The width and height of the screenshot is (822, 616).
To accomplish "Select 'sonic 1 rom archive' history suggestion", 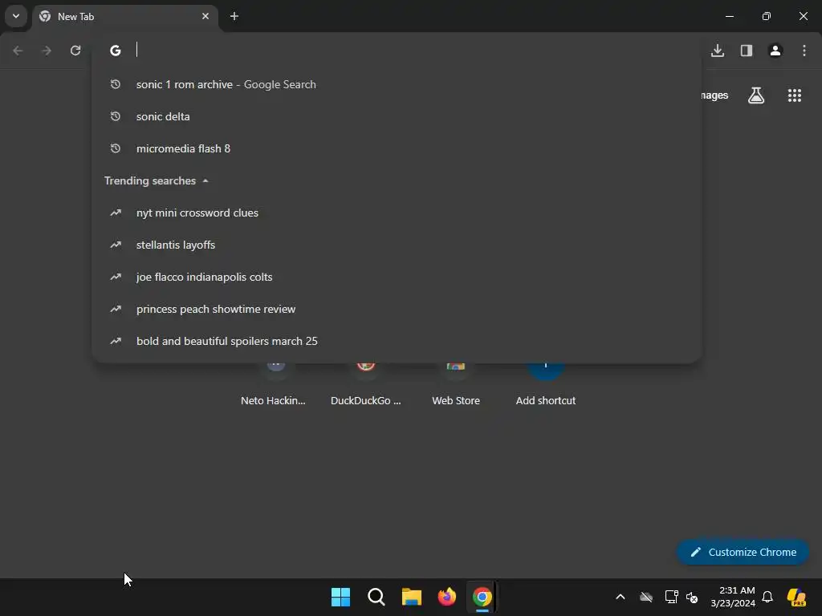I will 397,84.
